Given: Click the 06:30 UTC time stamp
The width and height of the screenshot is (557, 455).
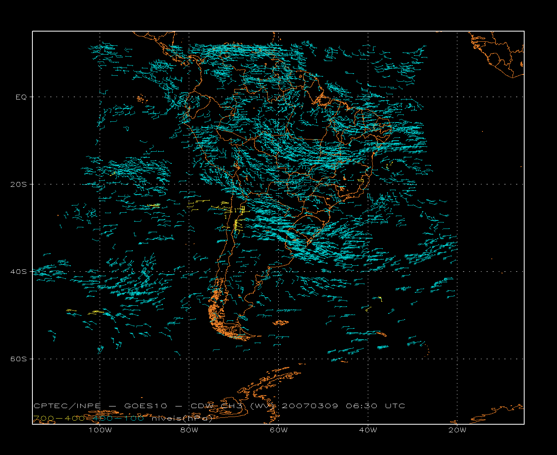Looking at the screenshot, I should (x=376, y=406).
